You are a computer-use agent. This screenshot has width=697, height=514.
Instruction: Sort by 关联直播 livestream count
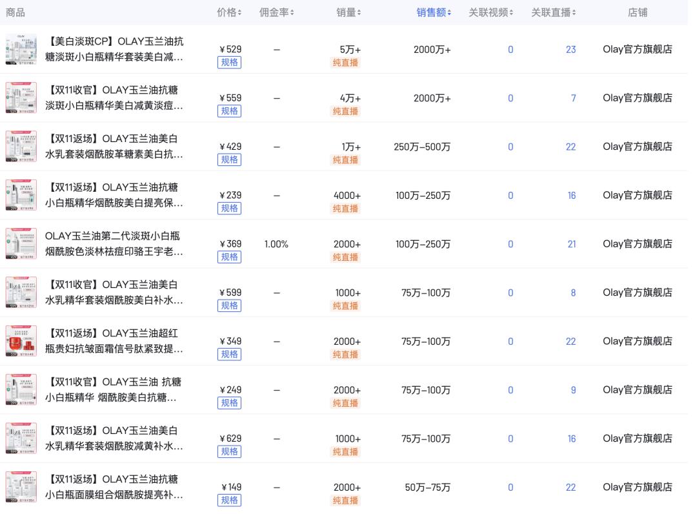[554, 12]
